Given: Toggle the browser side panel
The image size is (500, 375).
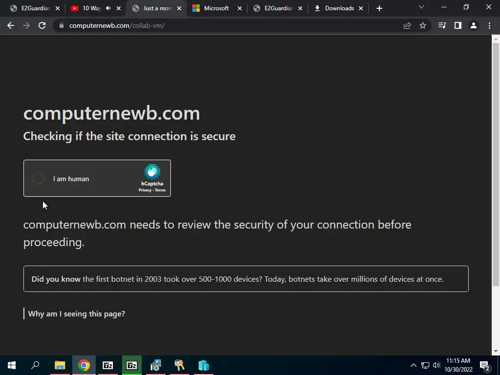Looking at the screenshot, I should [x=458, y=25].
